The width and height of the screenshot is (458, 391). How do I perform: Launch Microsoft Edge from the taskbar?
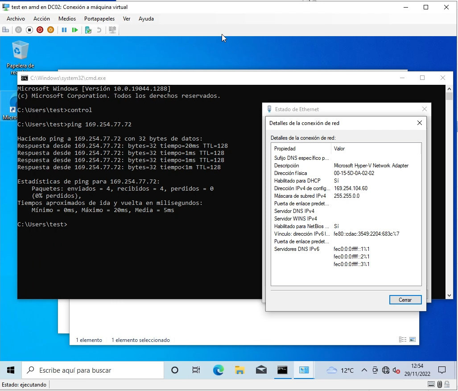218,370
